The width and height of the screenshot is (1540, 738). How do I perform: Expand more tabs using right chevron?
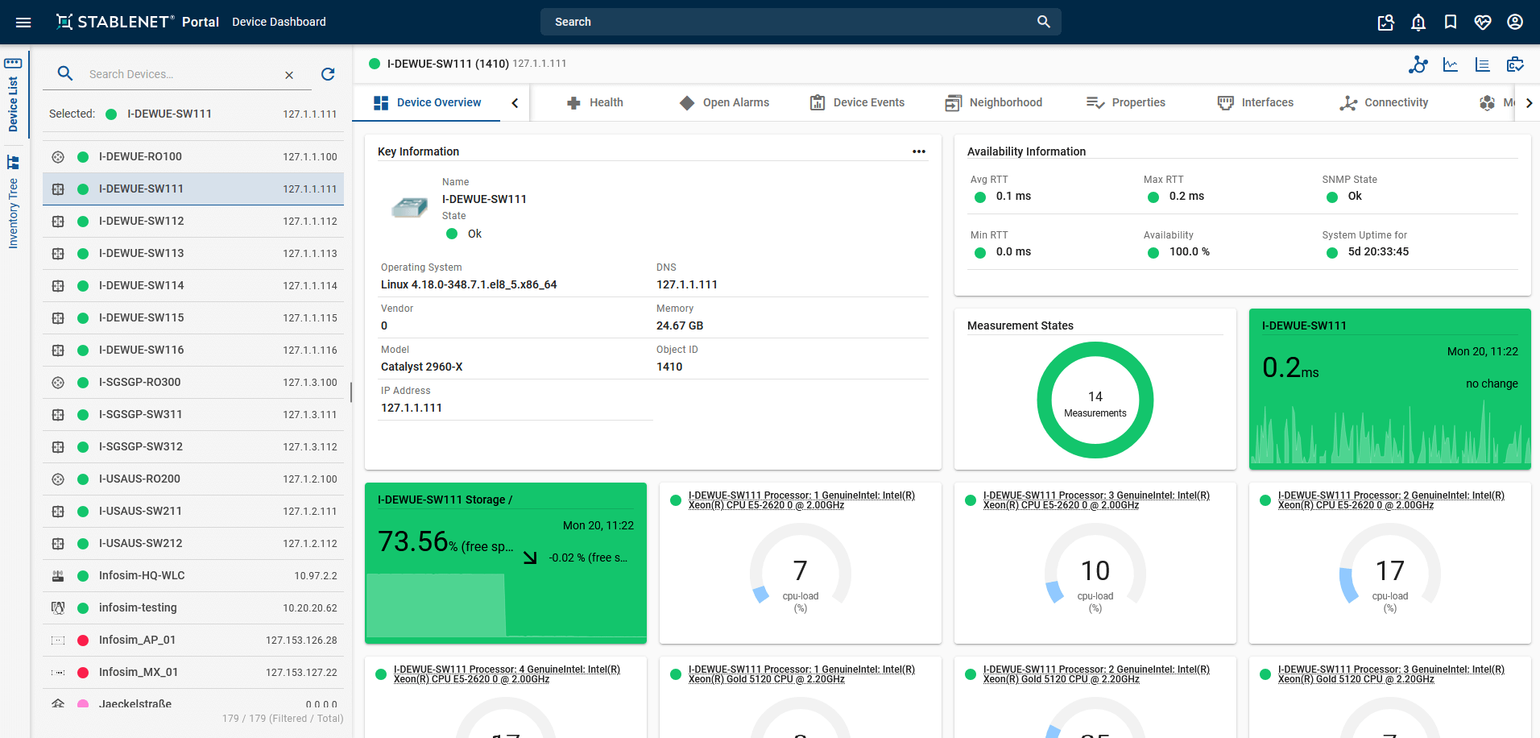pyautogui.click(x=1530, y=102)
